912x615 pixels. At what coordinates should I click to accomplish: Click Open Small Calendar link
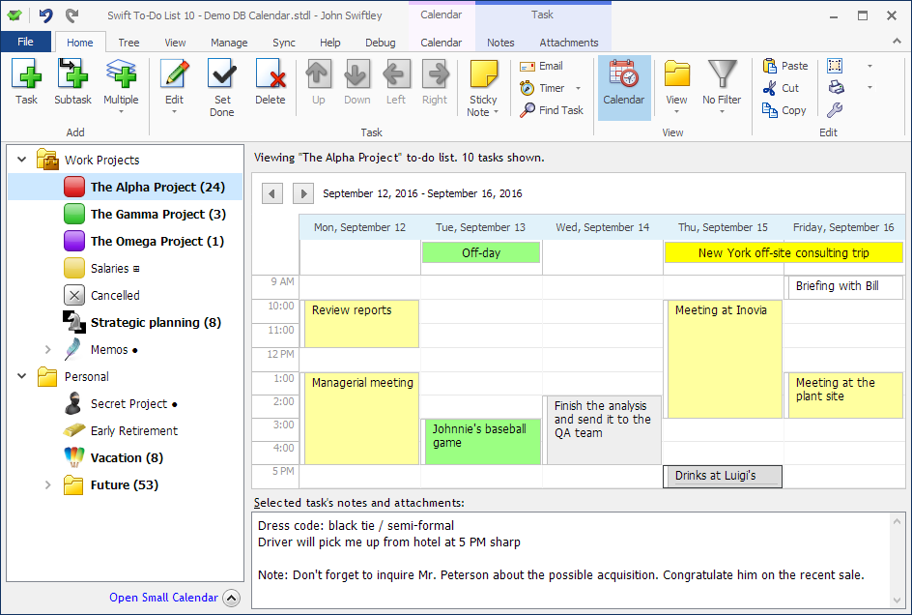point(163,598)
